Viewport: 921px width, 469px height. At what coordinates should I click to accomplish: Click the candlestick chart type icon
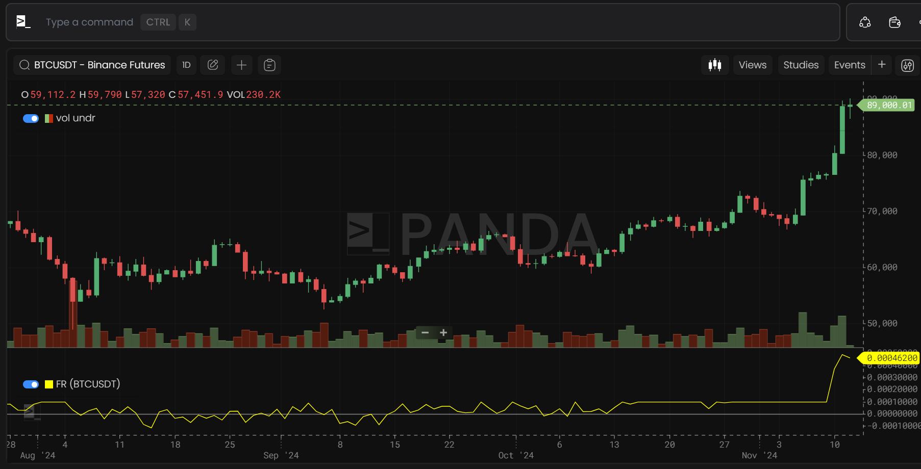715,65
